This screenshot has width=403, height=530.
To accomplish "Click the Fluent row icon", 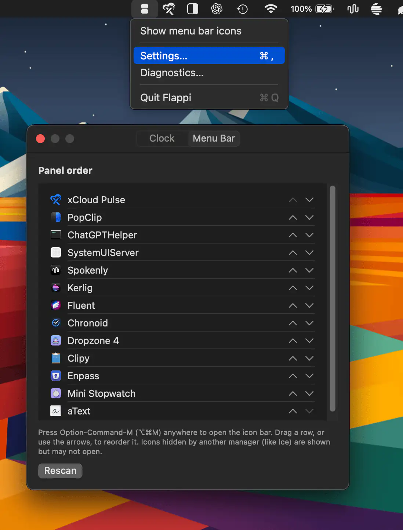I will pos(56,306).
